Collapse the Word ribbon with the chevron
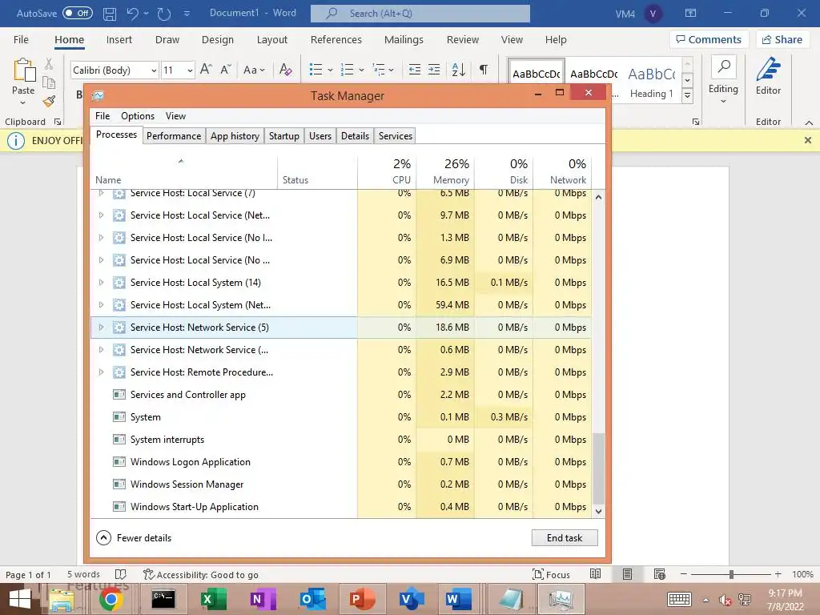This screenshot has width=820, height=615. click(x=809, y=123)
